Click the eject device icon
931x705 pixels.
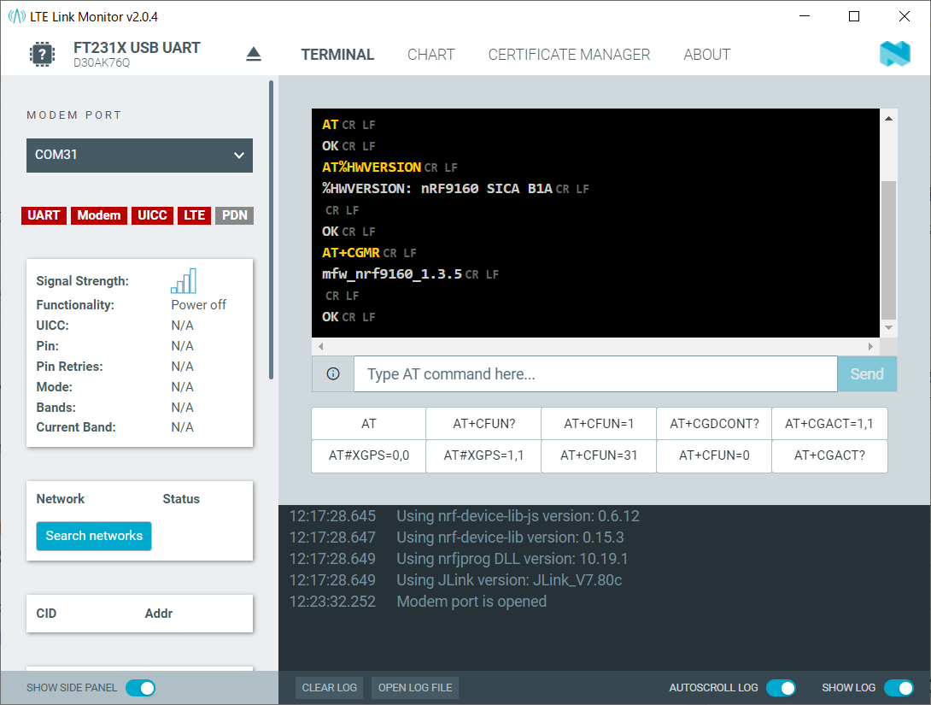click(x=253, y=55)
